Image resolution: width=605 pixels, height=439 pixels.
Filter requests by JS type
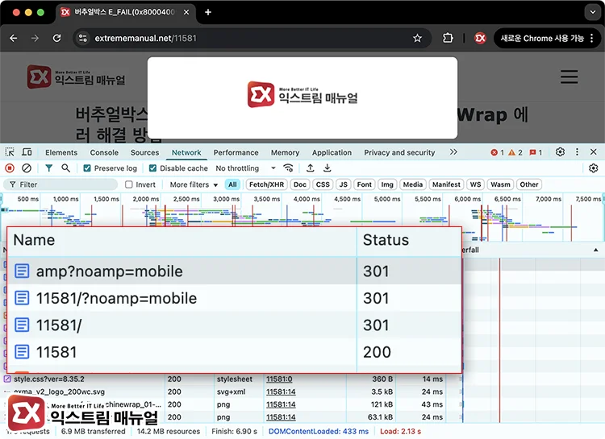[344, 184]
